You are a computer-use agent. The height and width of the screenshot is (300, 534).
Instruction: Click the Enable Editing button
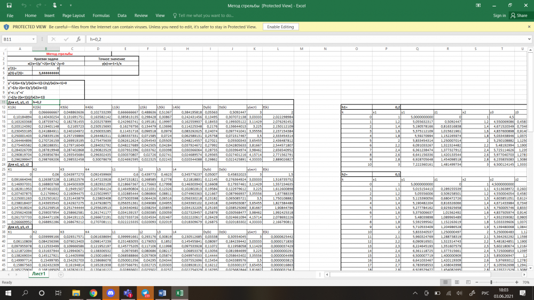(280, 27)
